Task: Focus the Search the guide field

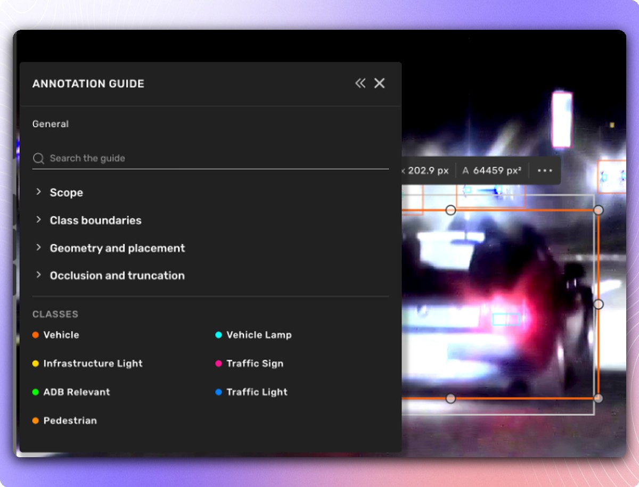Action: click(x=210, y=159)
